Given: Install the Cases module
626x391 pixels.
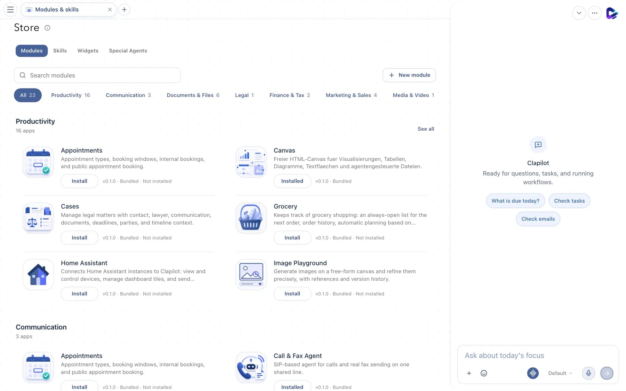Looking at the screenshot, I should coord(80,238).
